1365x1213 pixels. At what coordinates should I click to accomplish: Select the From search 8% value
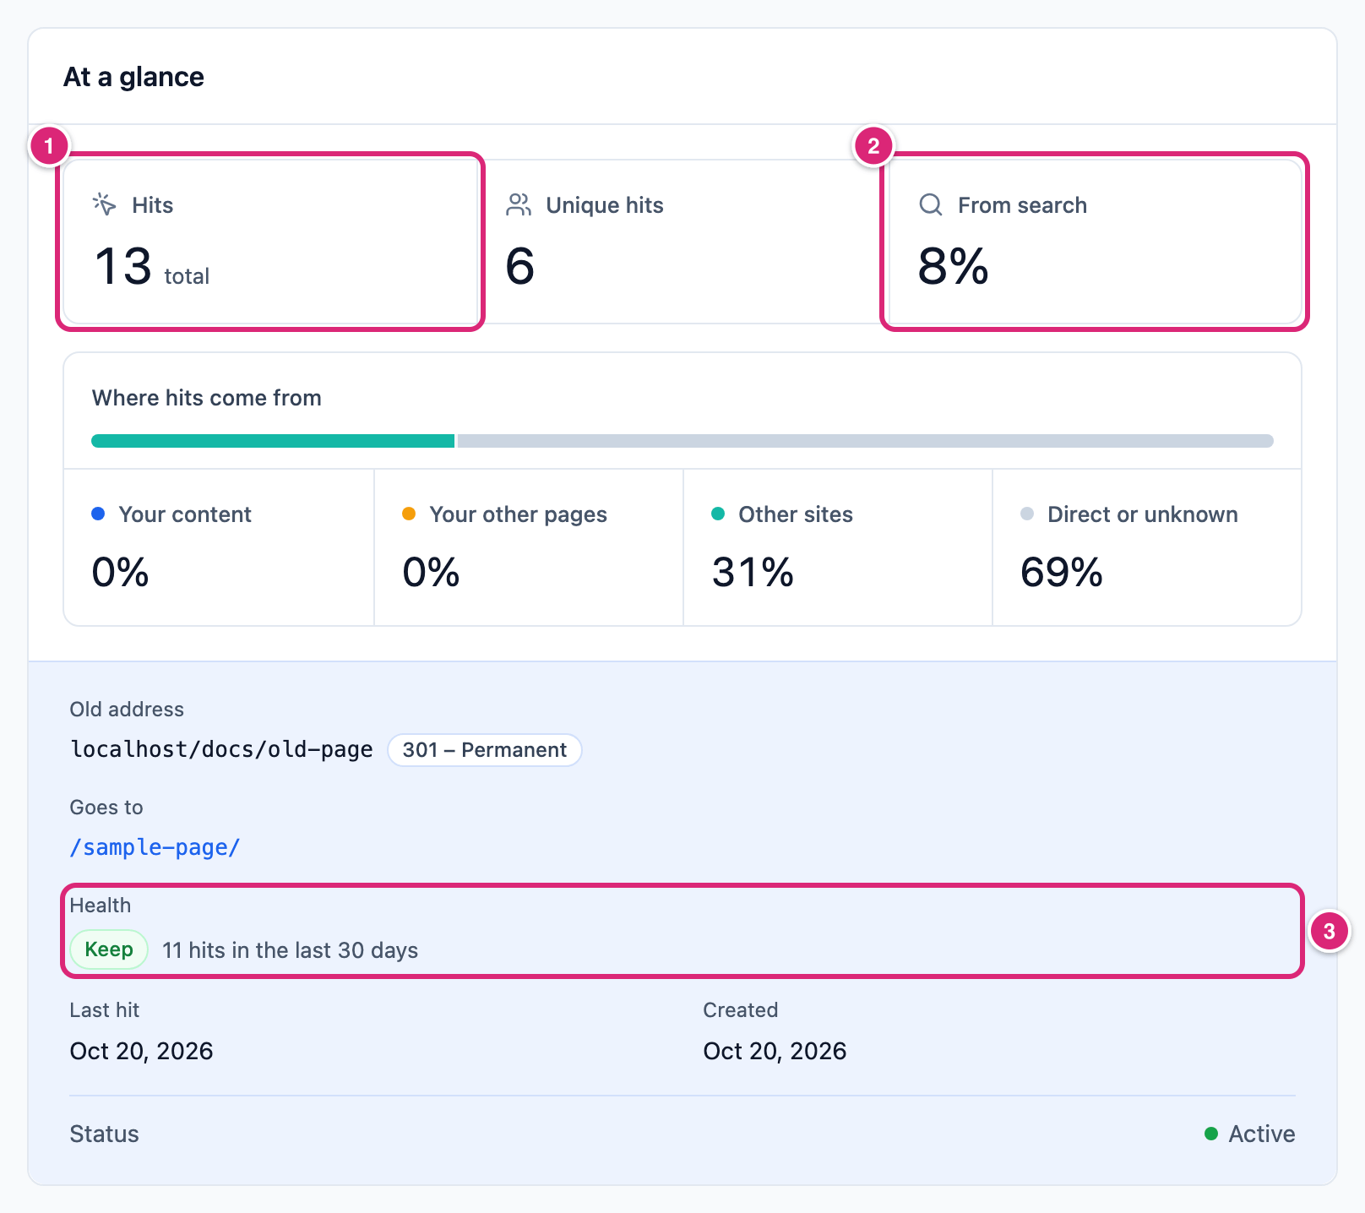coord(953,267)
